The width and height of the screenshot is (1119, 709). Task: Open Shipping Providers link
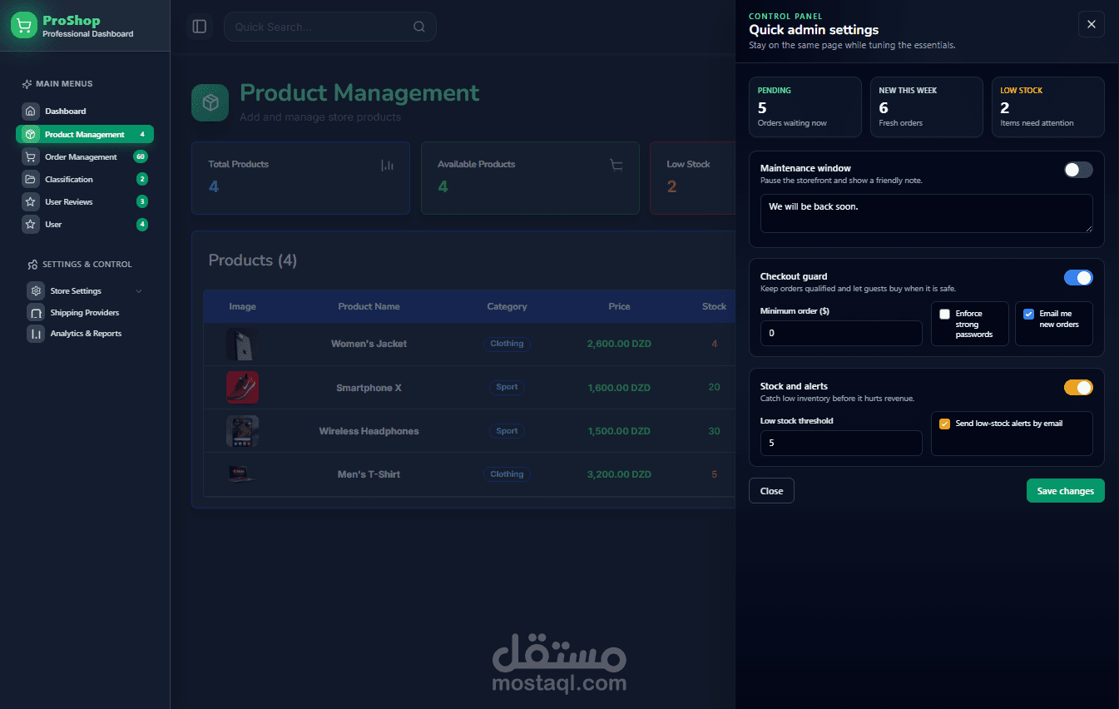click(x=85, y=313)
